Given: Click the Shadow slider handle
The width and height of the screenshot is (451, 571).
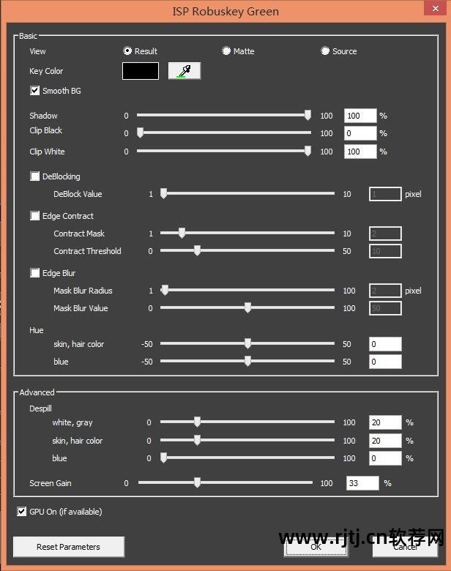Looking at the screenshot, I should tap(307, 115).
